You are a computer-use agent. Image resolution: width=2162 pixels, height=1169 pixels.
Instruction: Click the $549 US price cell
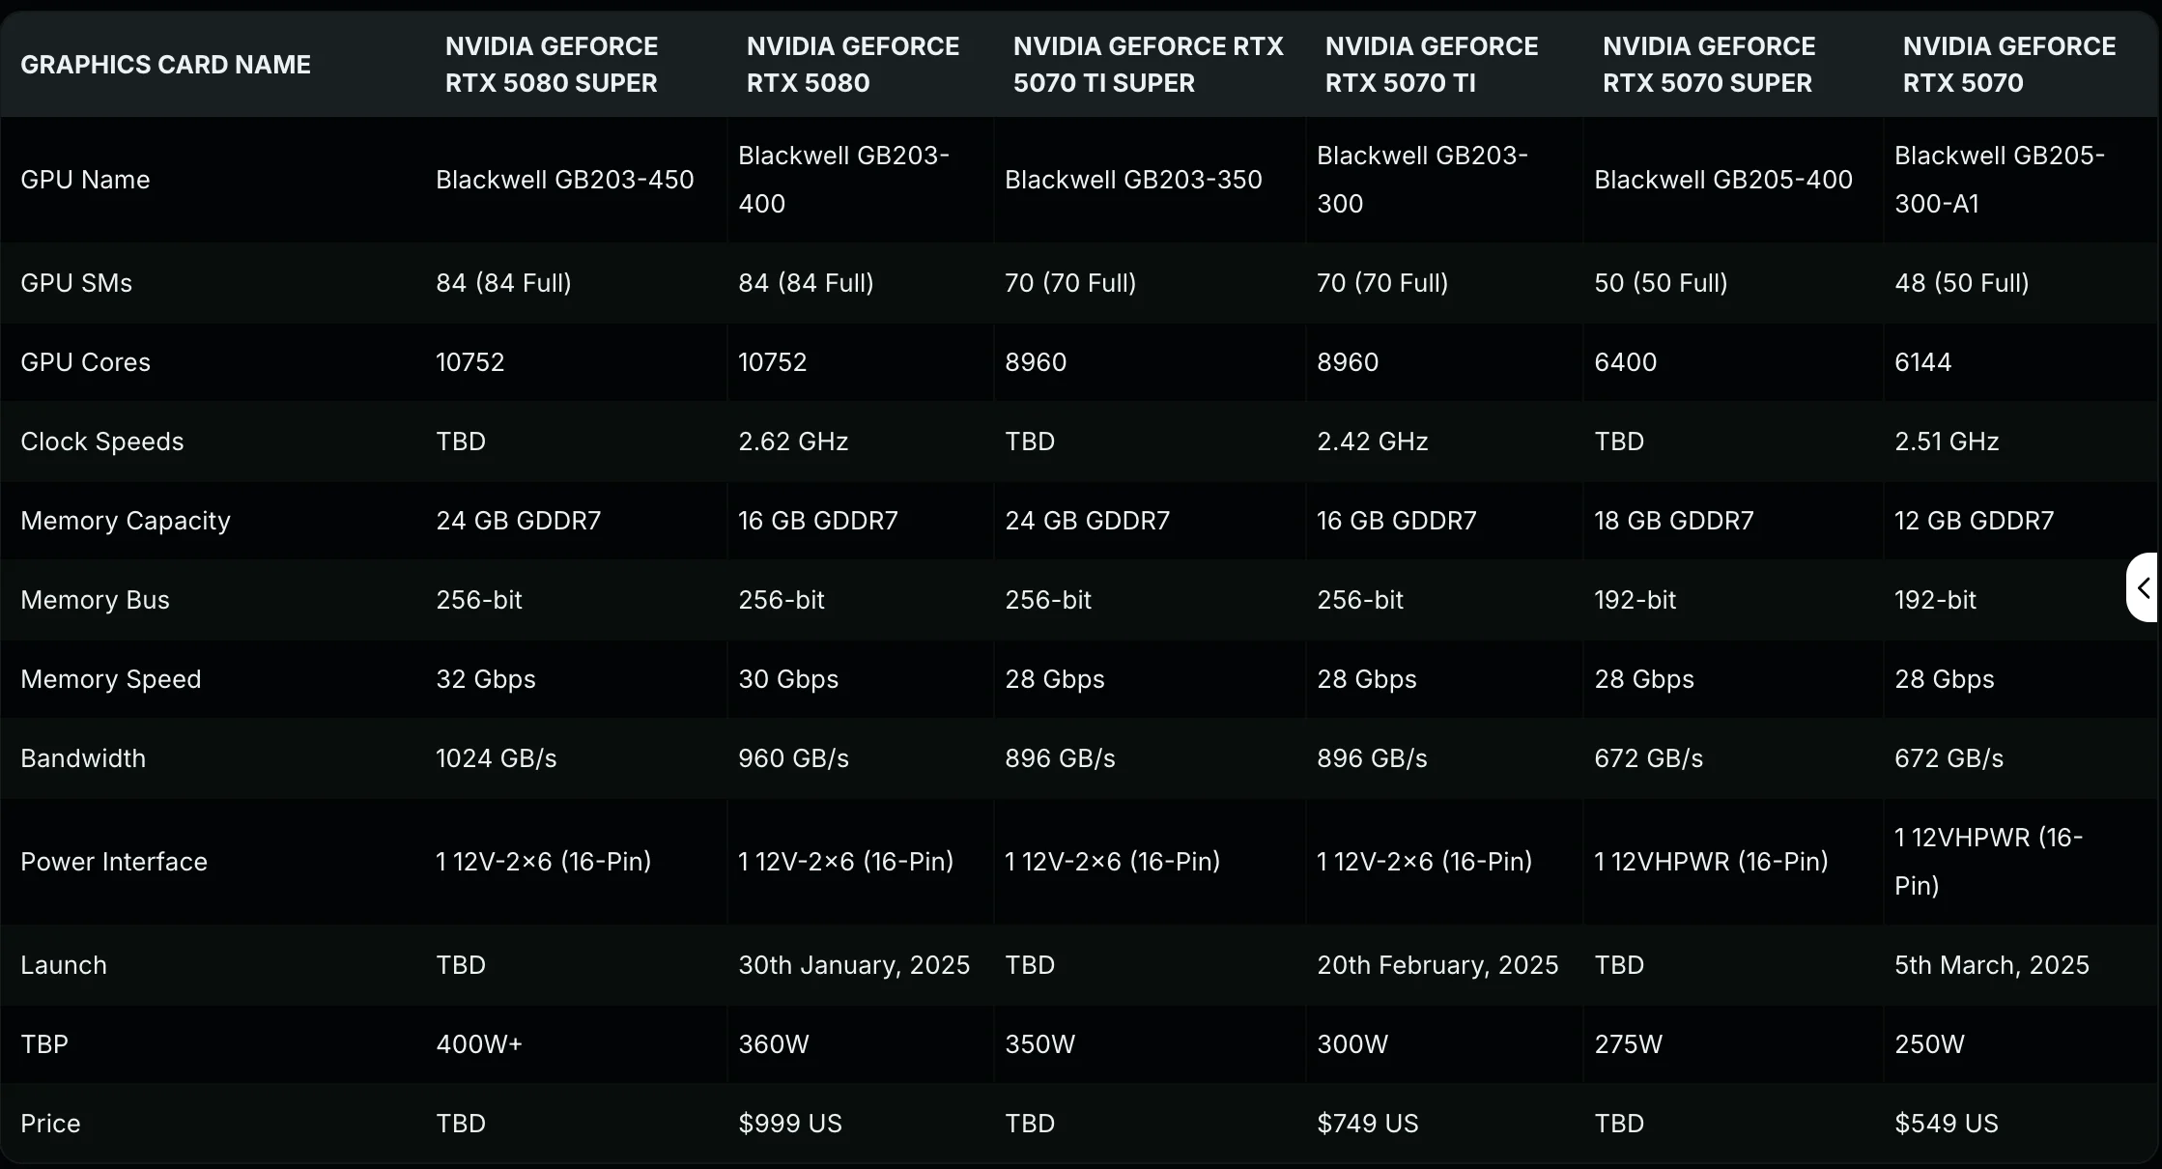pyautogui.click(x=1946, y=1124)
